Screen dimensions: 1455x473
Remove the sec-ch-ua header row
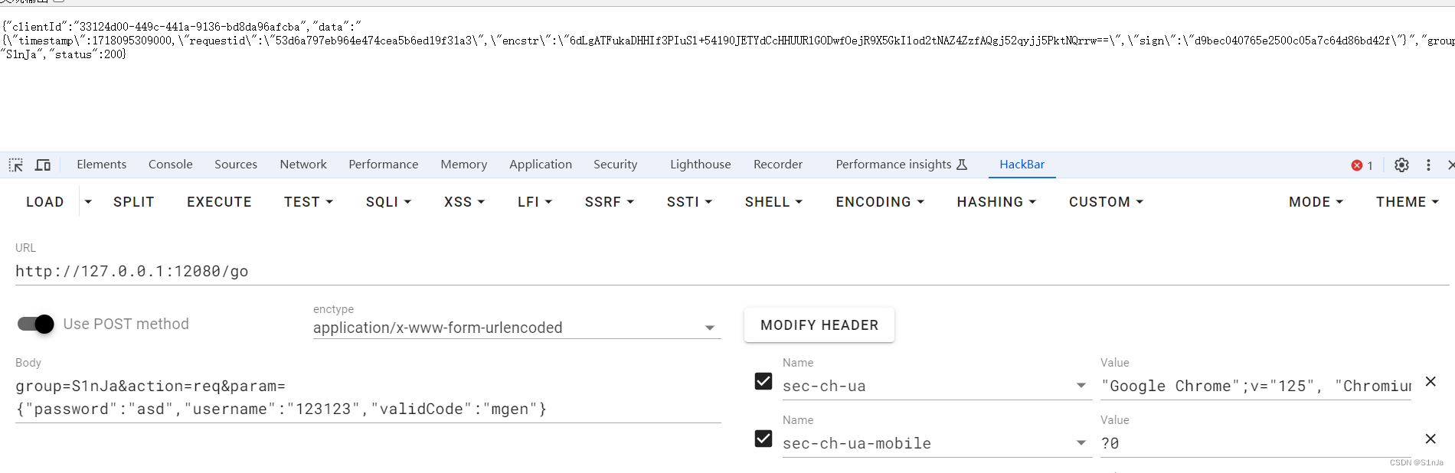(1430, 381)
